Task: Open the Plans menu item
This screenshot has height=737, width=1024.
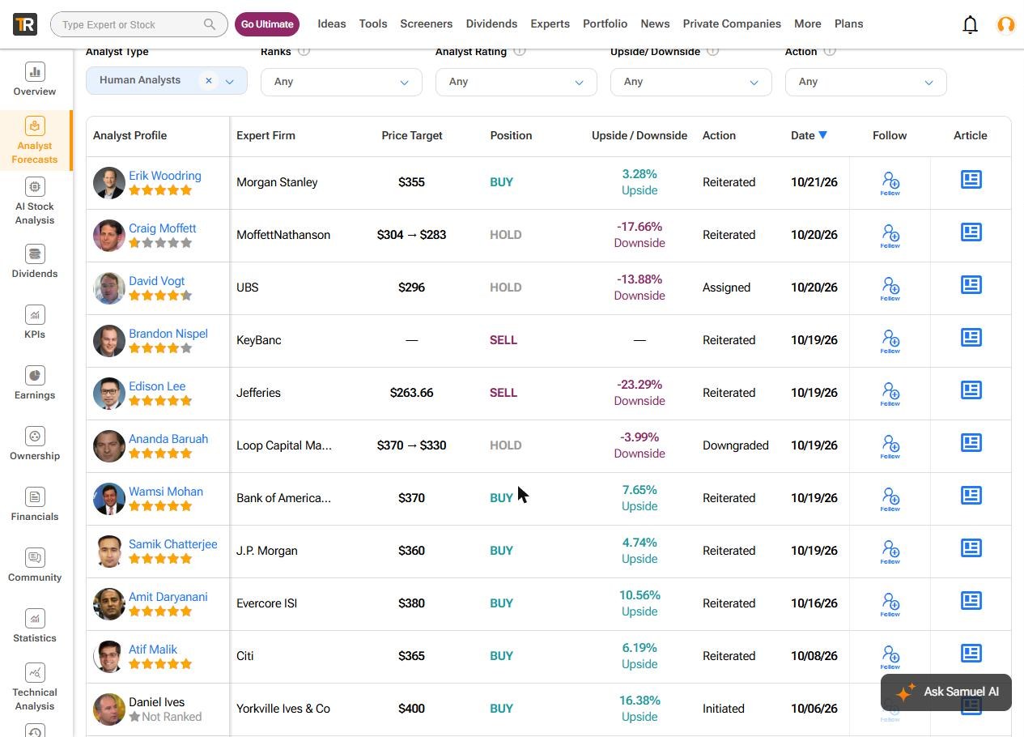Action: click(849, 23)
